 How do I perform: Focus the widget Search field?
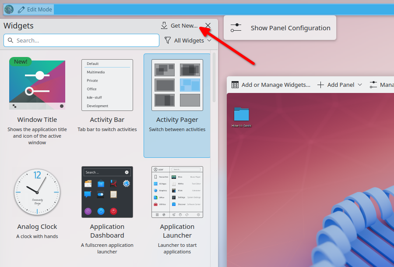point(81,40)
